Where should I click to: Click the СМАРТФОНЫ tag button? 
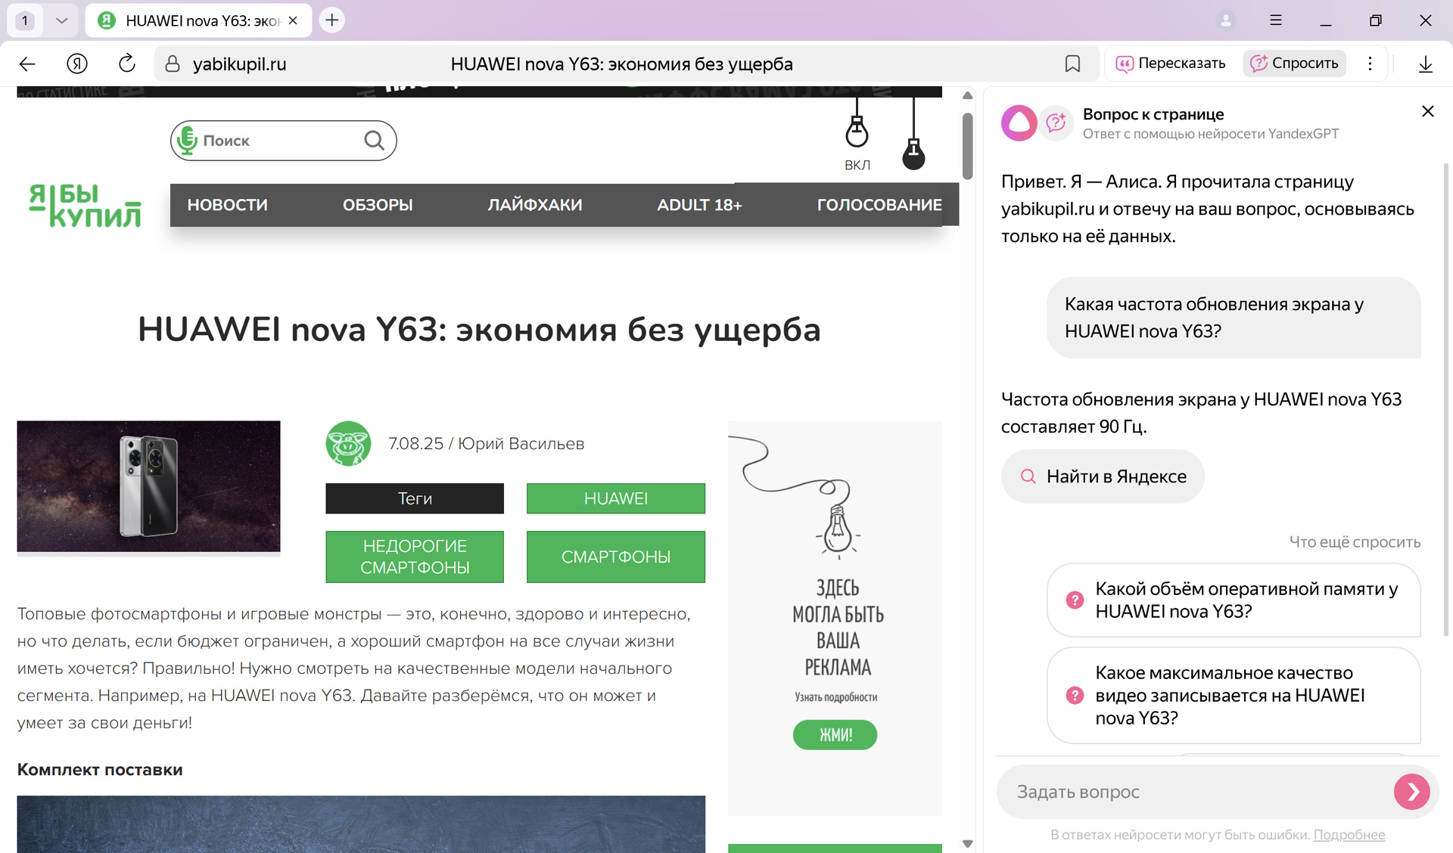point(615,557)
